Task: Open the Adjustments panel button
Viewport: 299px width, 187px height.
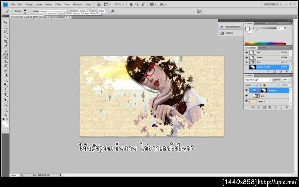Action: click(x=231, y=27)
